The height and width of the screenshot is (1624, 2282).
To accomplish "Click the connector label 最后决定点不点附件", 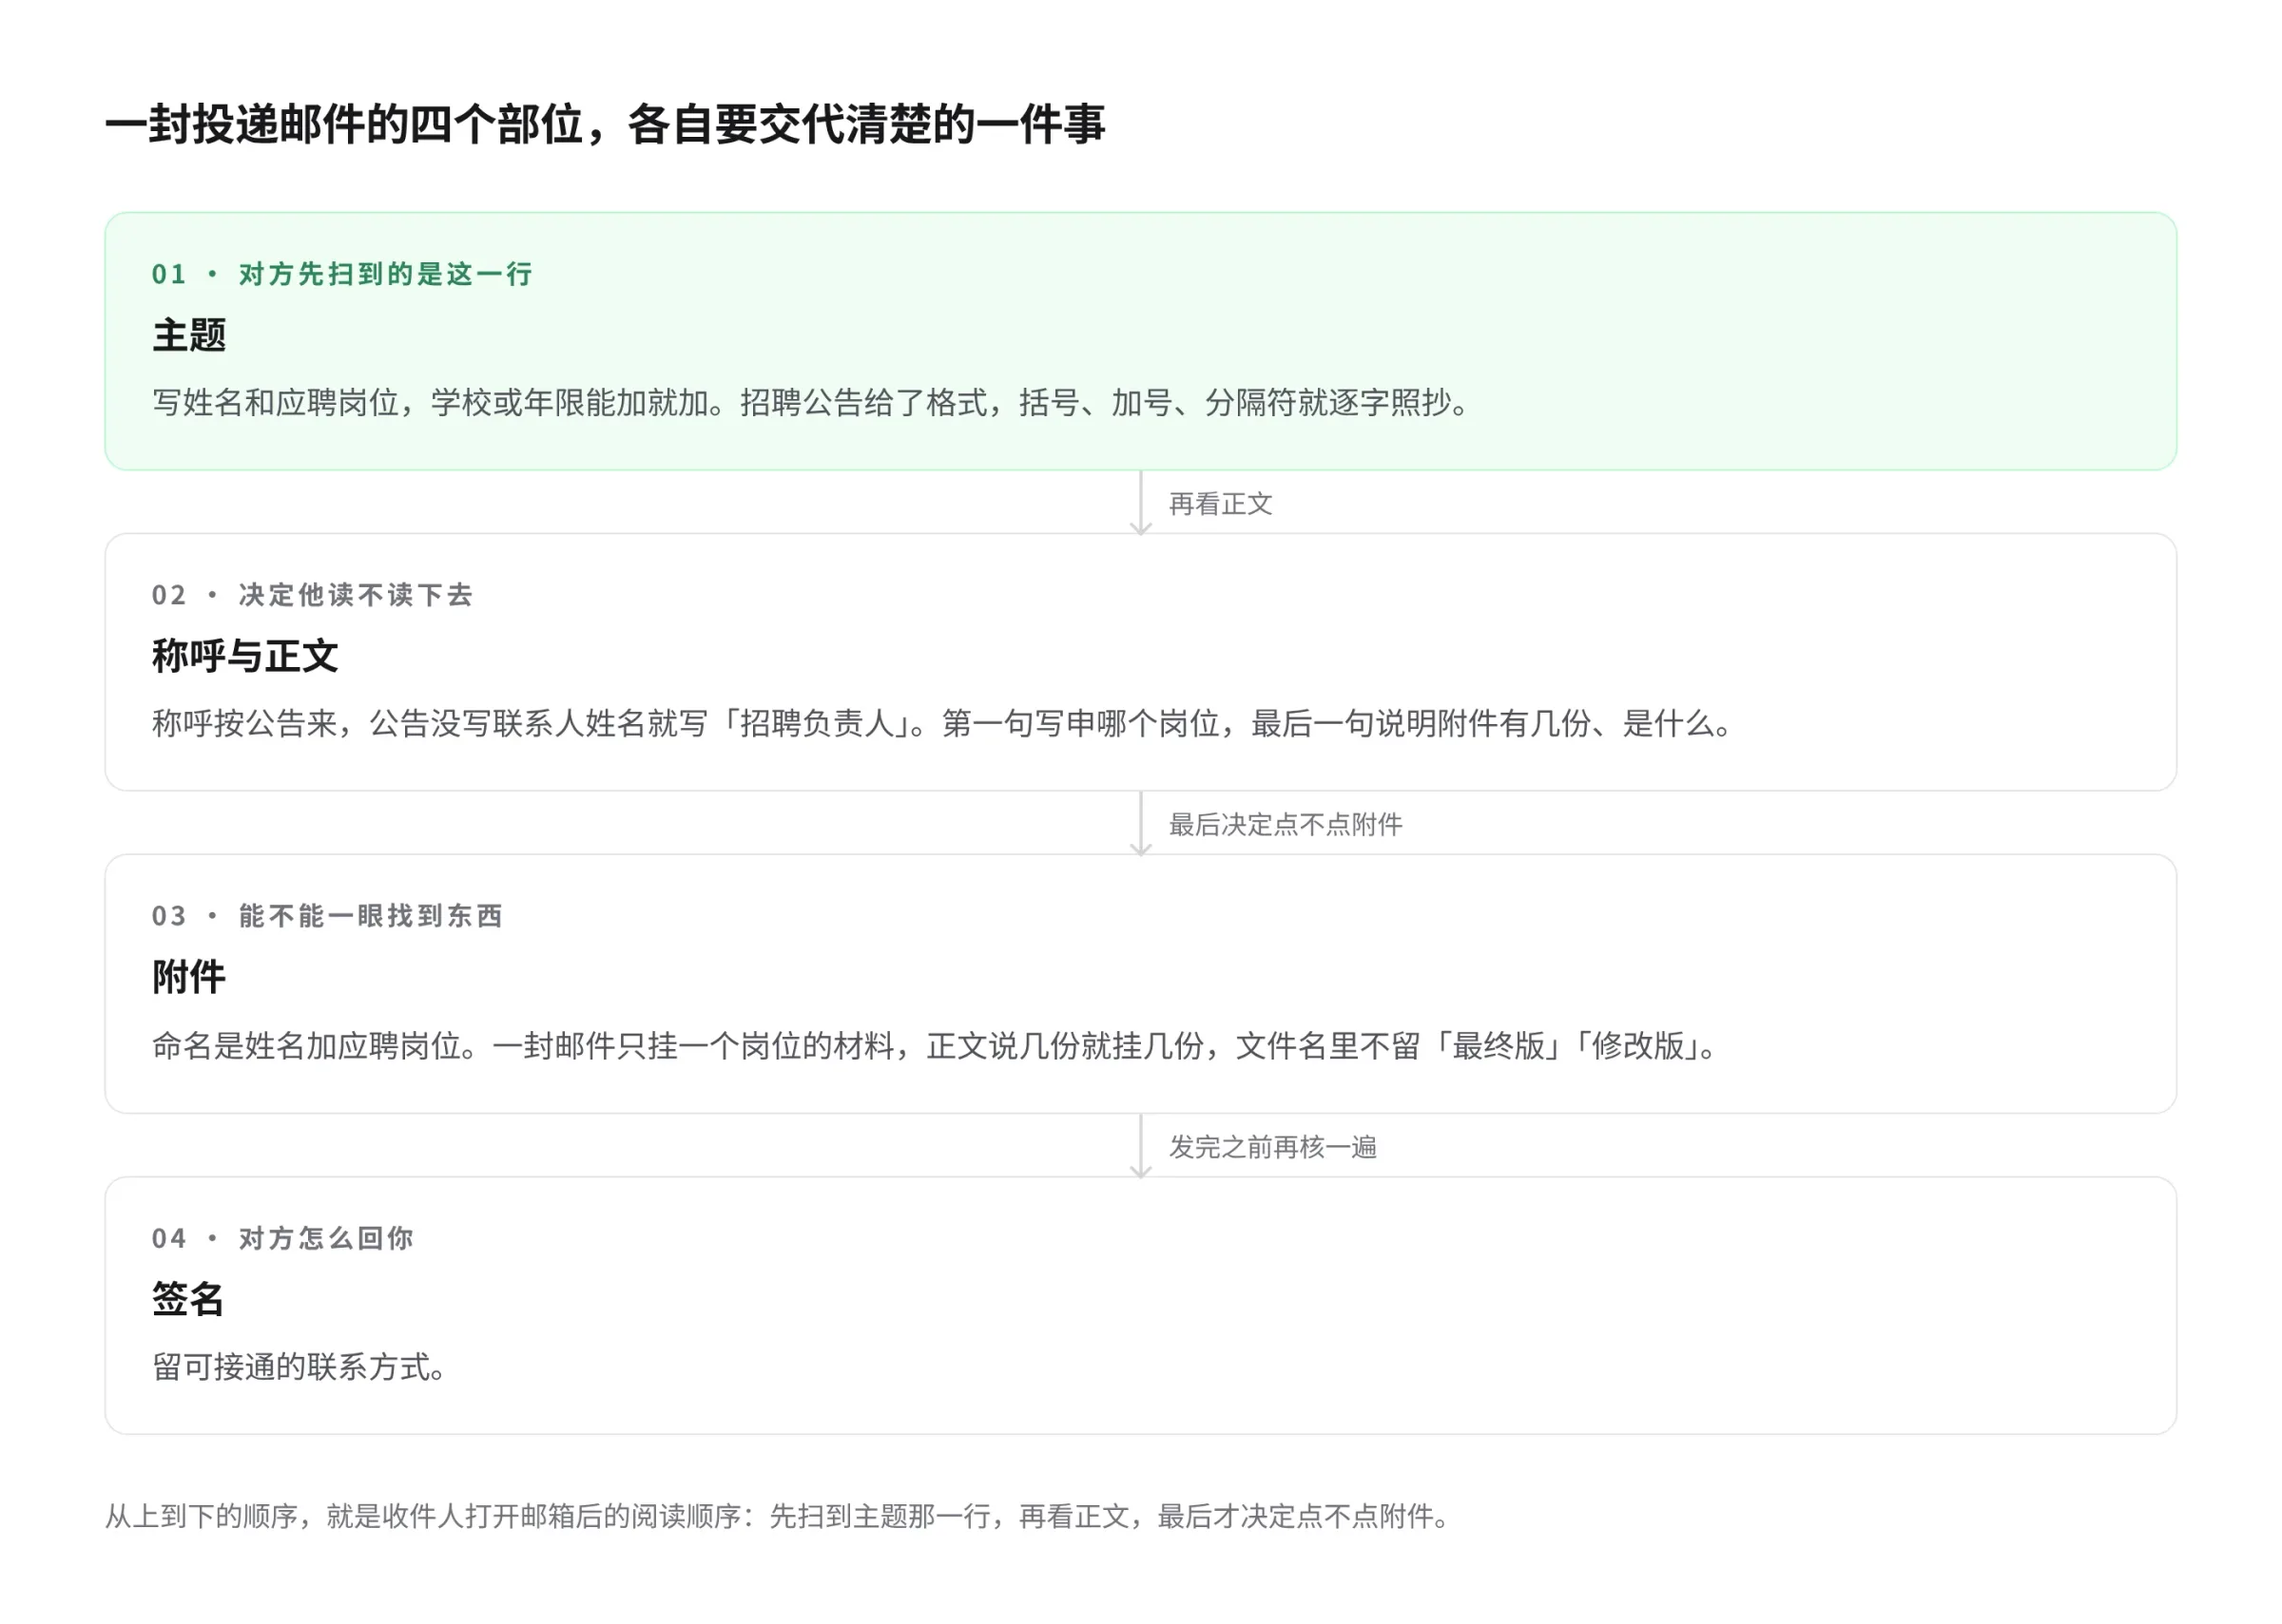I will coord(1286,825).
